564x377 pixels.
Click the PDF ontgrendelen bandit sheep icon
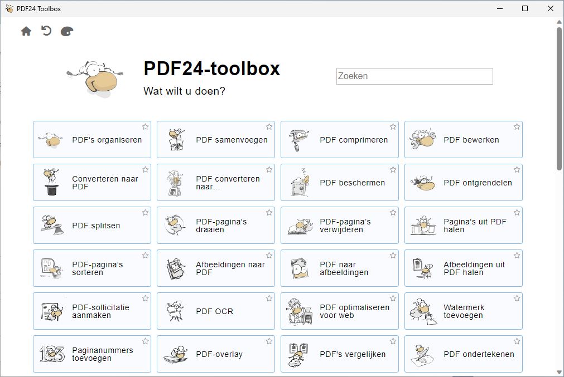click(x=423, y=183)
